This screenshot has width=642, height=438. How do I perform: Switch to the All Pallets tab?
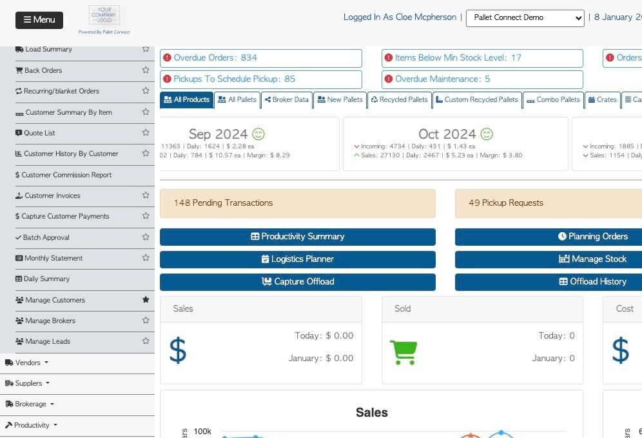click(x=237, y=99)
